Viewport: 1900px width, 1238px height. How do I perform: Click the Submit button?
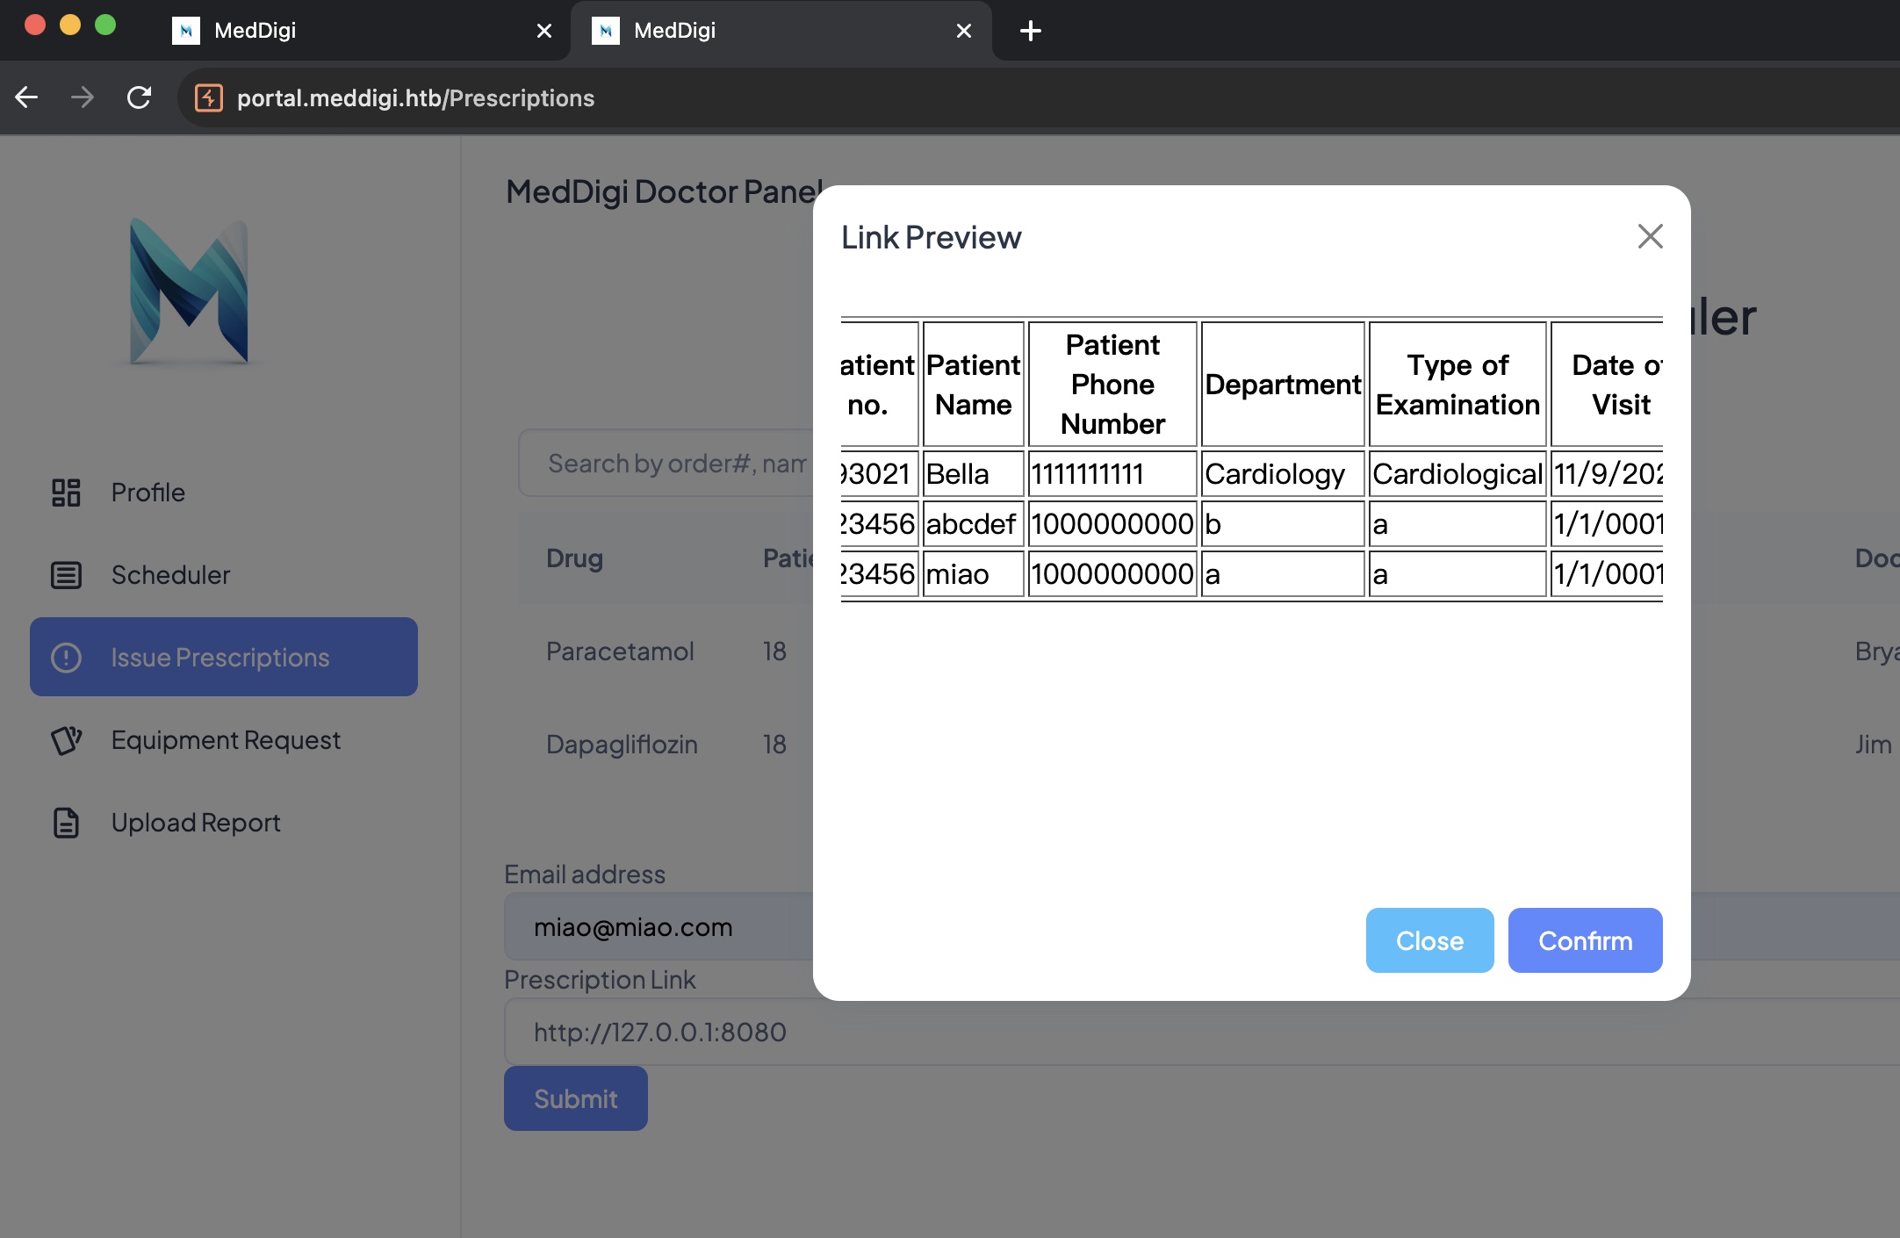(x=575, y=1098)
